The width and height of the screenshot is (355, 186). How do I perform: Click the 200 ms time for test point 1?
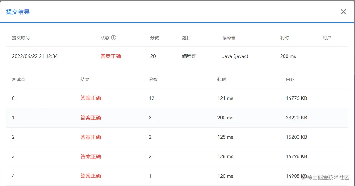coord(225,118)
